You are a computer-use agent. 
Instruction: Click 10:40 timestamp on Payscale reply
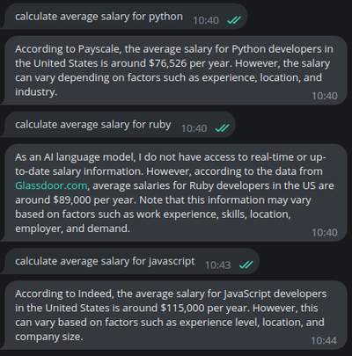coord(325,96)
